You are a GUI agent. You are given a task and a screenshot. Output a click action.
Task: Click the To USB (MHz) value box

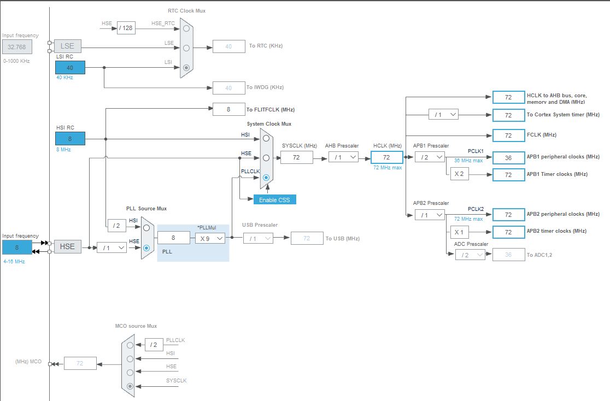pyautogui.click(x=307, y=238)
